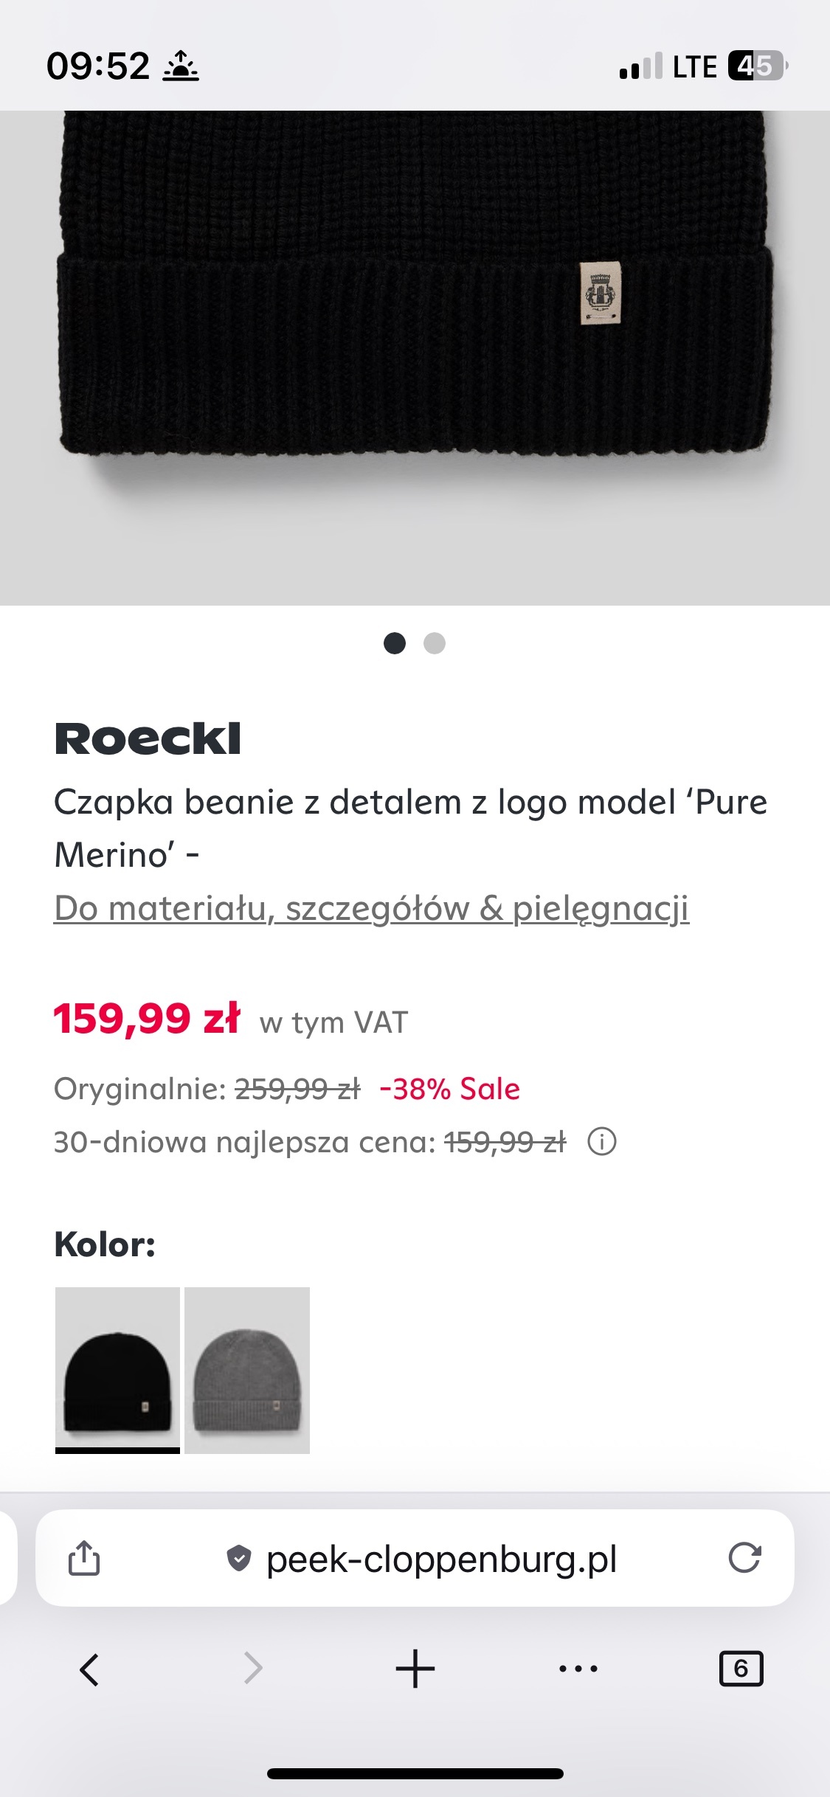Tap info icon beside 30-day best price
The height and width of the screenshot is (1797, 830).
click(602, 1142)
